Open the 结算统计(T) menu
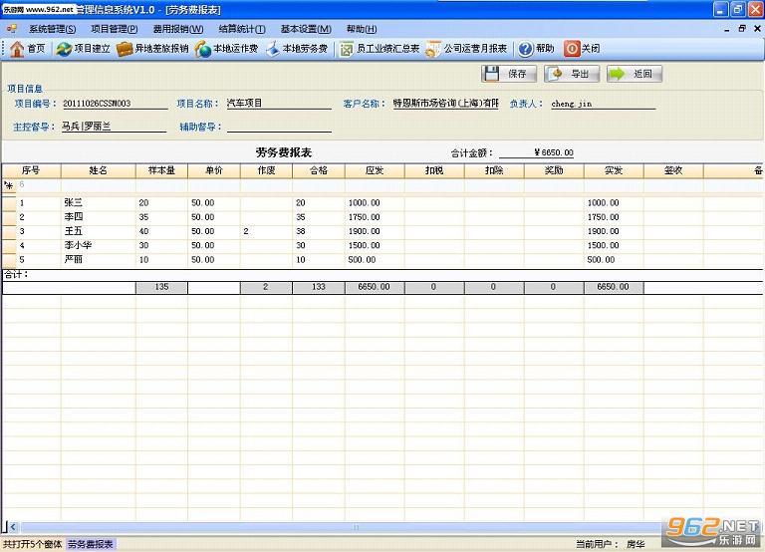The height and width of the screenshot is (552, 765). coord(242,29)
